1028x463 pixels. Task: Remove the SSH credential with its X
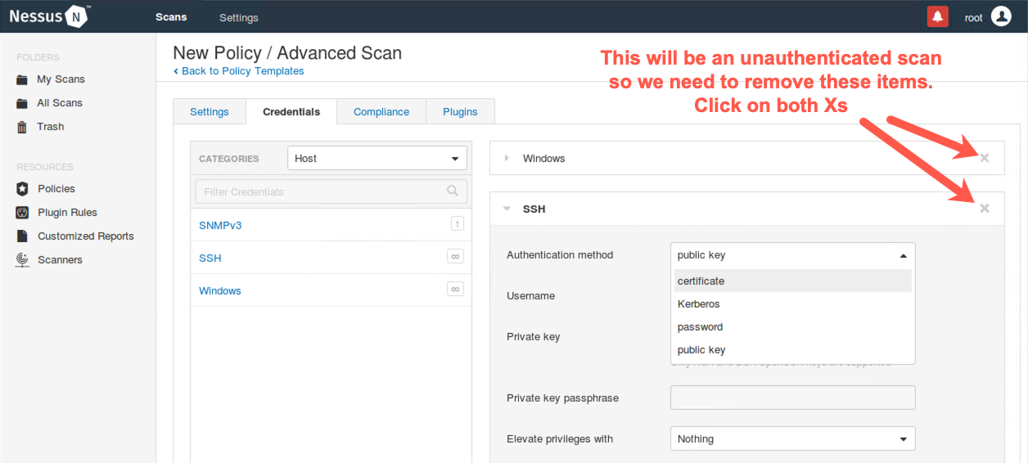pyautogui.click(x=985, y=209)
